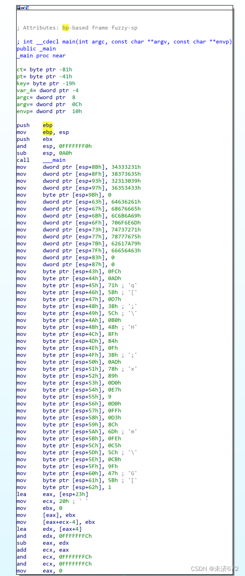This screenshot has width=245, height=576.
Task: Click the 'push ebp' instruction
Action: (35, 125)
